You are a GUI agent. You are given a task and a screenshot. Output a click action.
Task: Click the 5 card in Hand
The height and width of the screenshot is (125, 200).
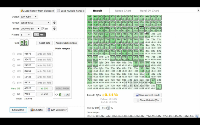(26, 43)
